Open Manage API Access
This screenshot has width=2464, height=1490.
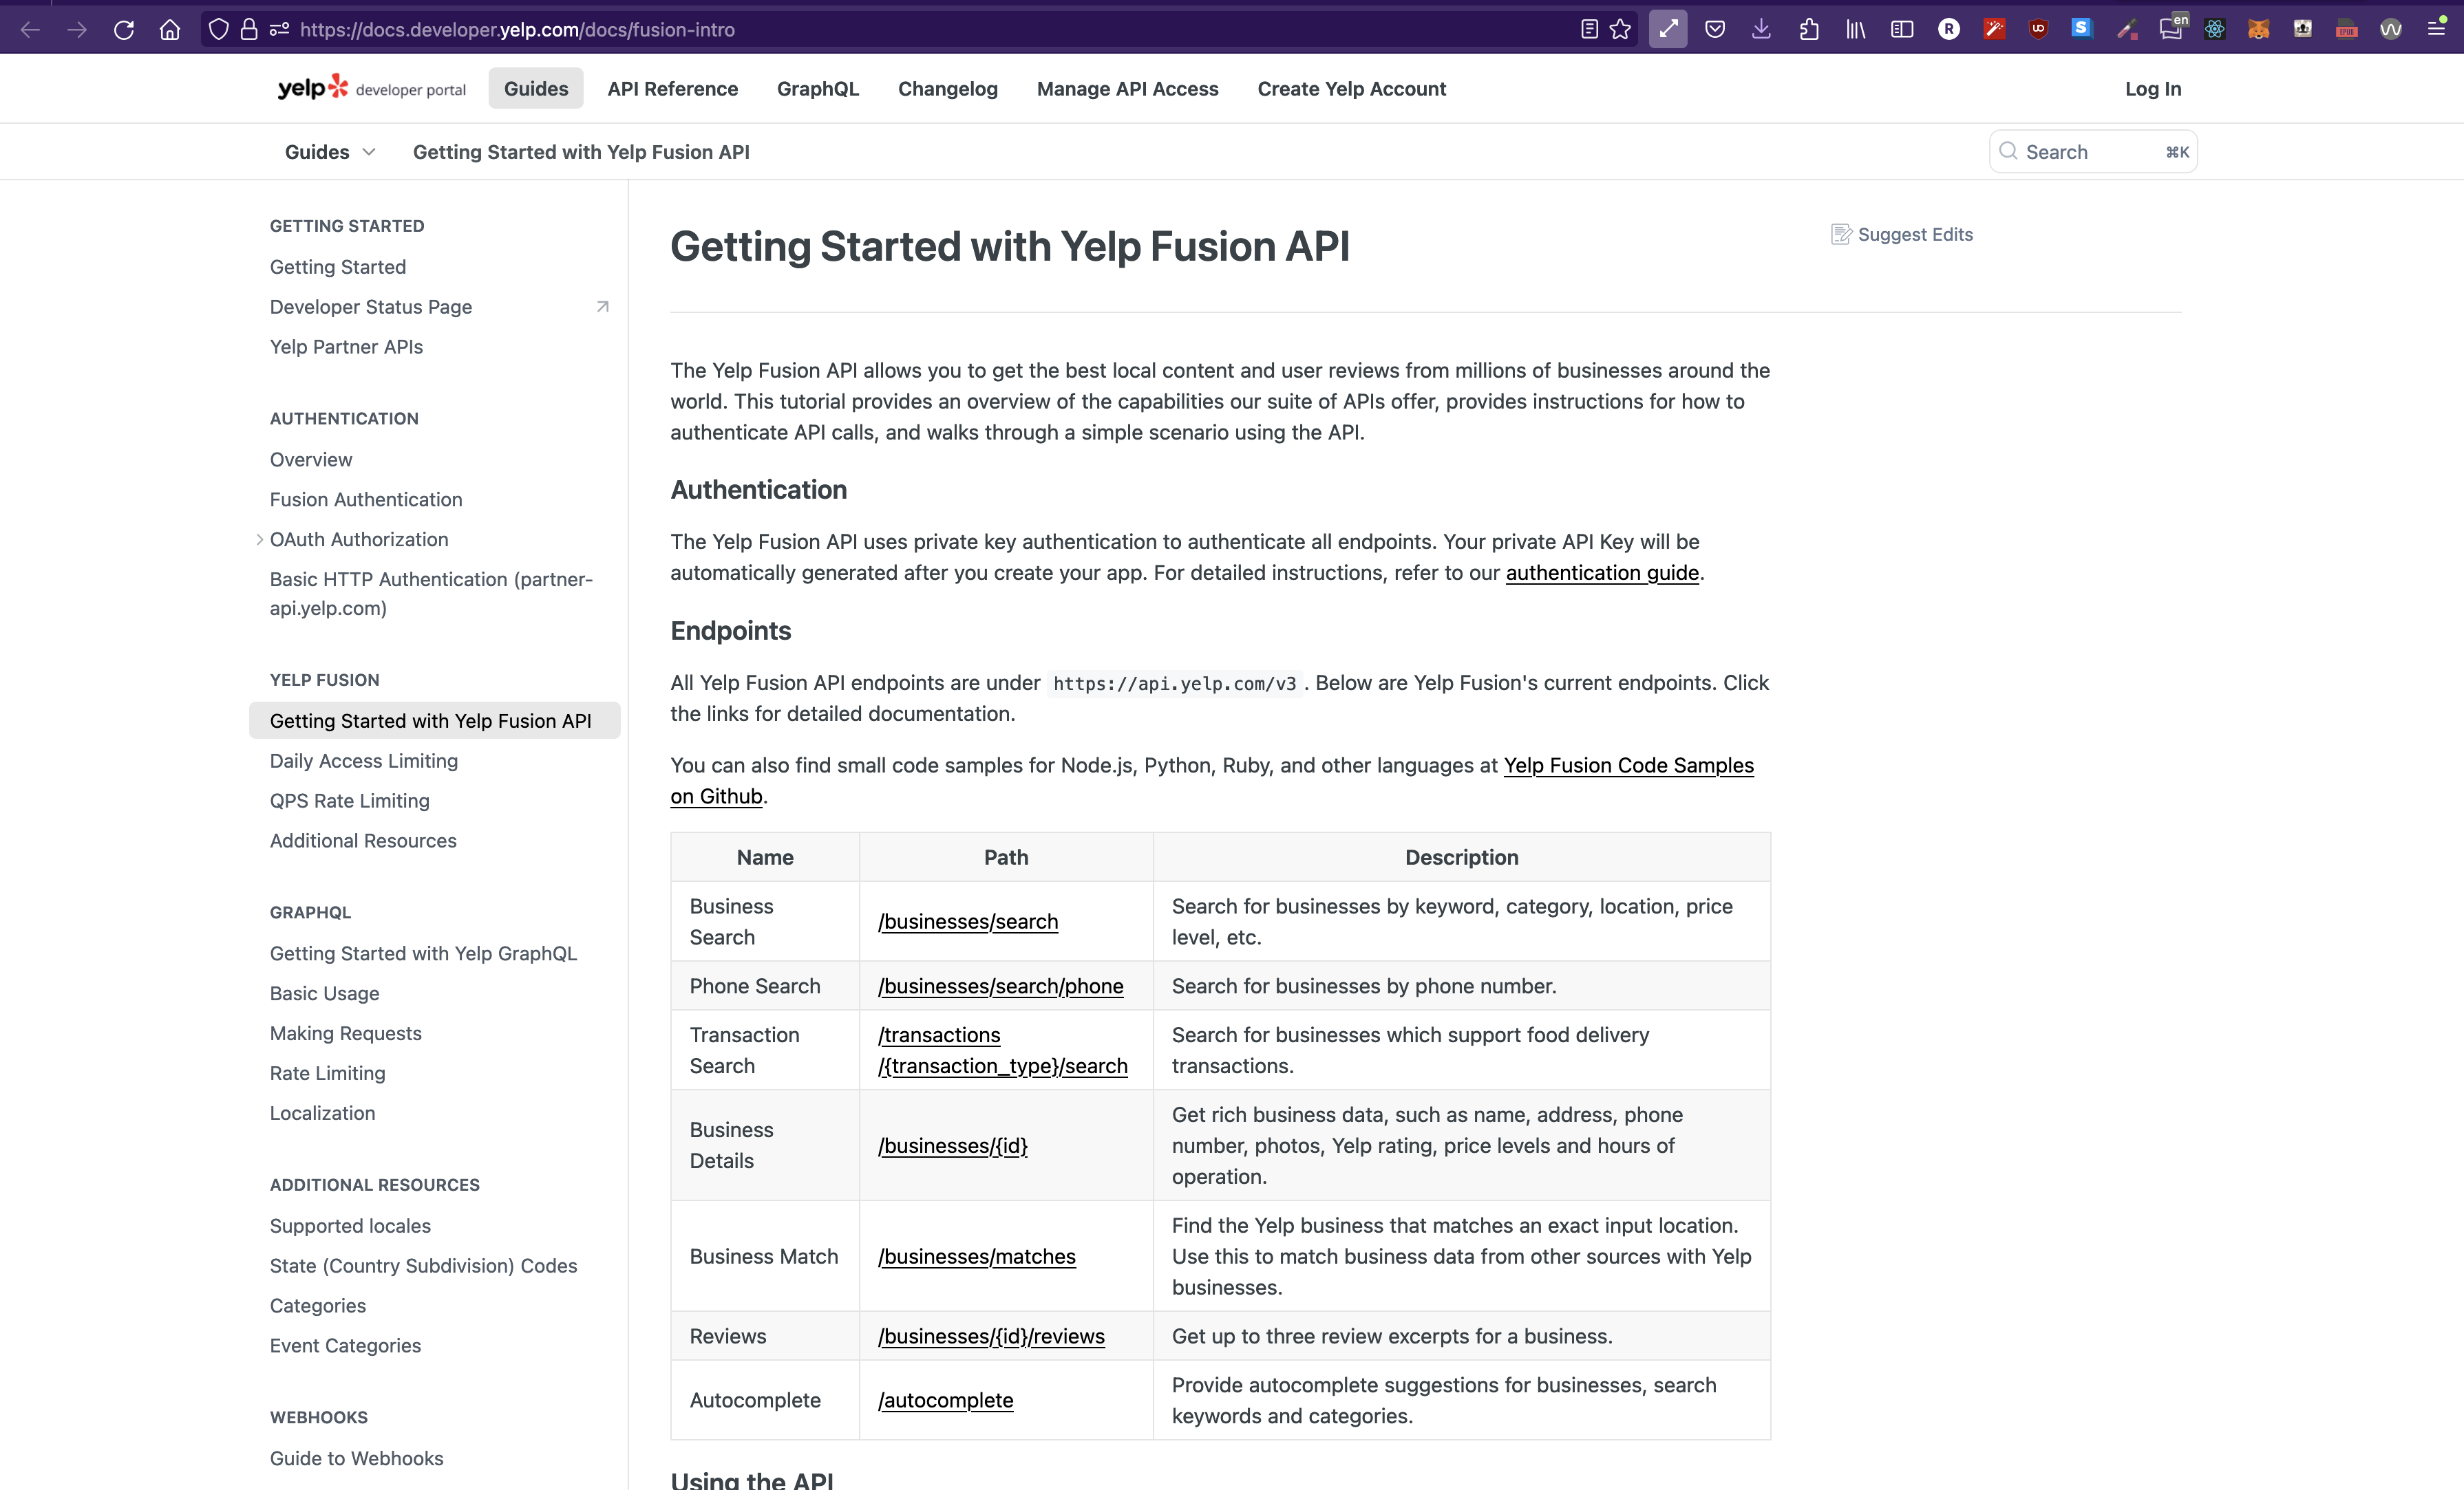click(1128, 88)
